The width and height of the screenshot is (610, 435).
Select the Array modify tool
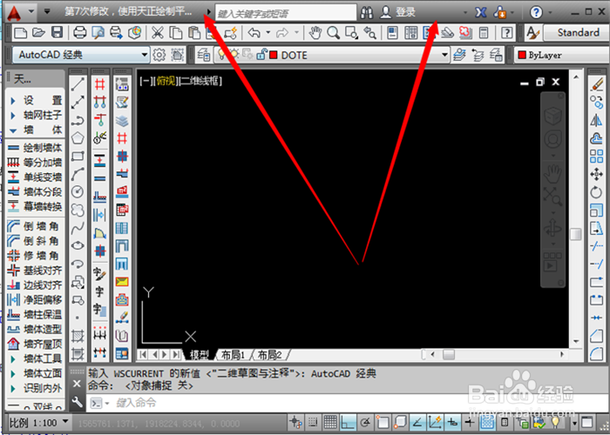coord(596,156)
